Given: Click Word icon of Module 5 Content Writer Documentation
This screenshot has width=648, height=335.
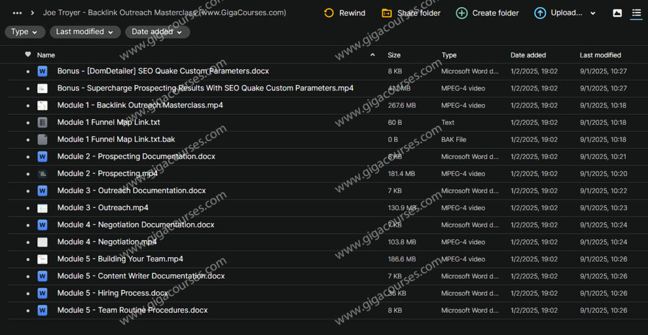Looking at the screenshot, I should click(x=42, y=276).
